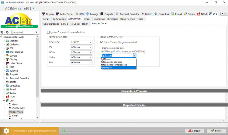The image size is (228, 135).
Task: Switch to the Certificados tab
Action: pyautogui.click(x=59, y=19)
